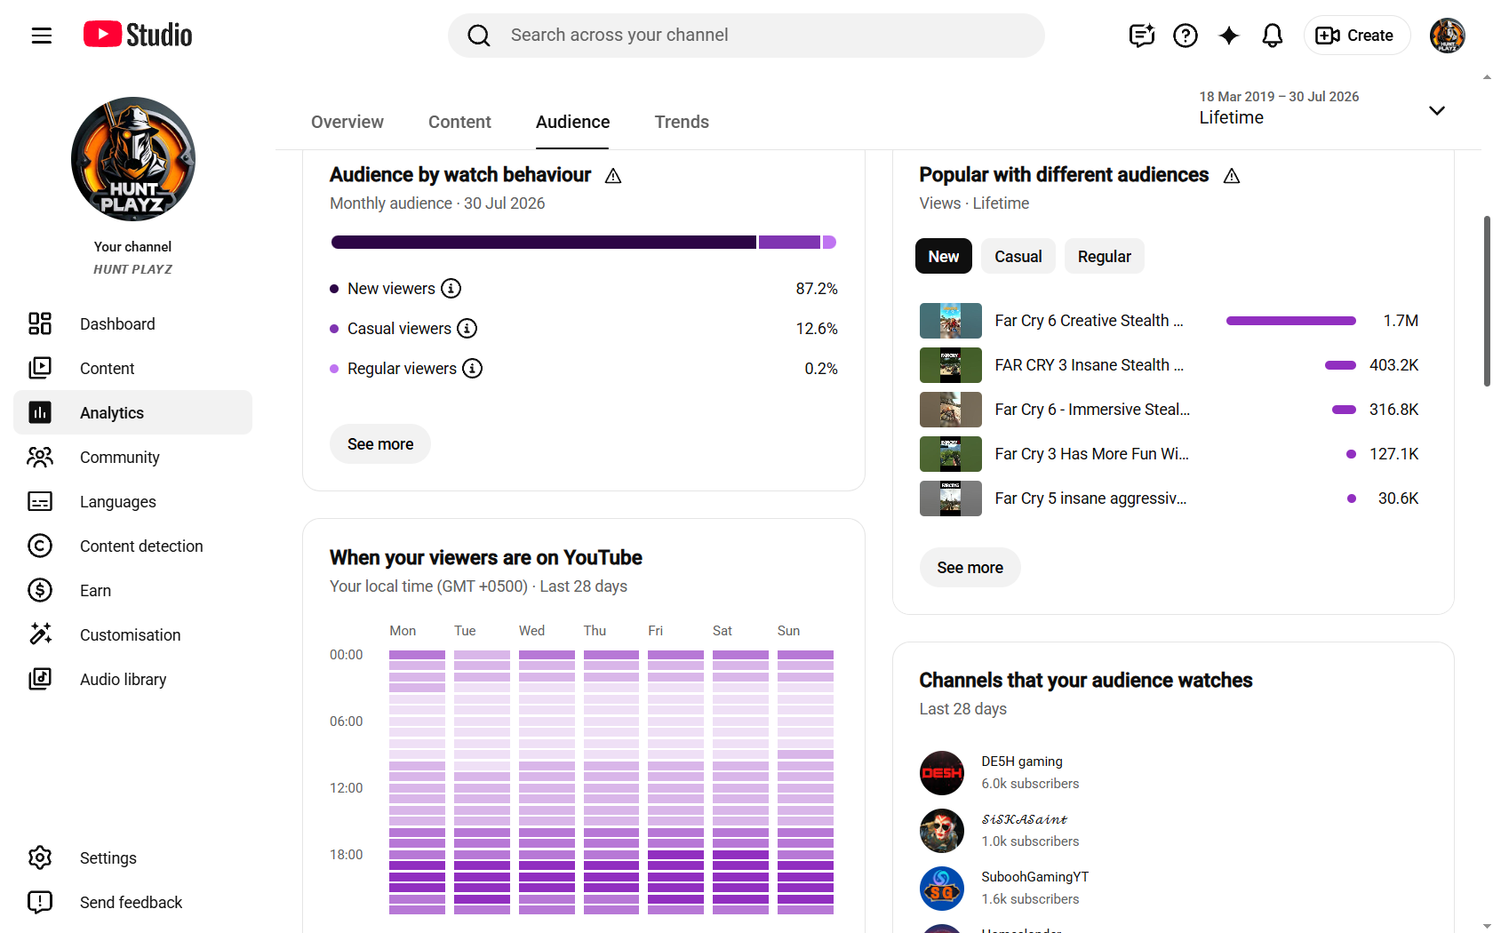Open the account avatar menu
The height and width of the screenshot is (933, 1493).
[1448, 36]
